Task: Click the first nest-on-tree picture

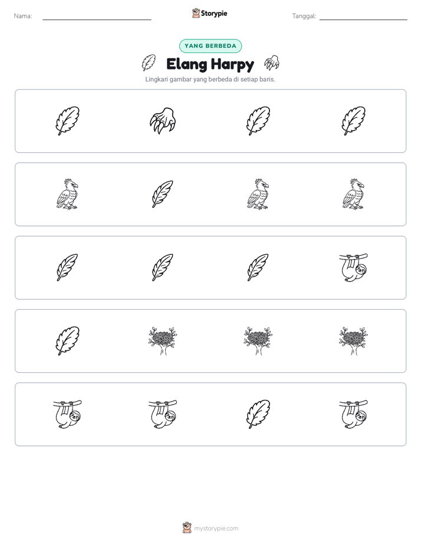Action: point(163,341)
